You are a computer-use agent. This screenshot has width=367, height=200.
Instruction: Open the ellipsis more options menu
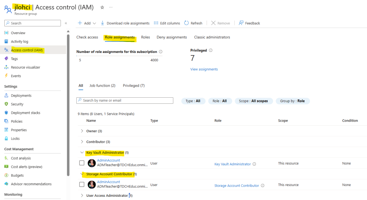[x=111, y=8]
